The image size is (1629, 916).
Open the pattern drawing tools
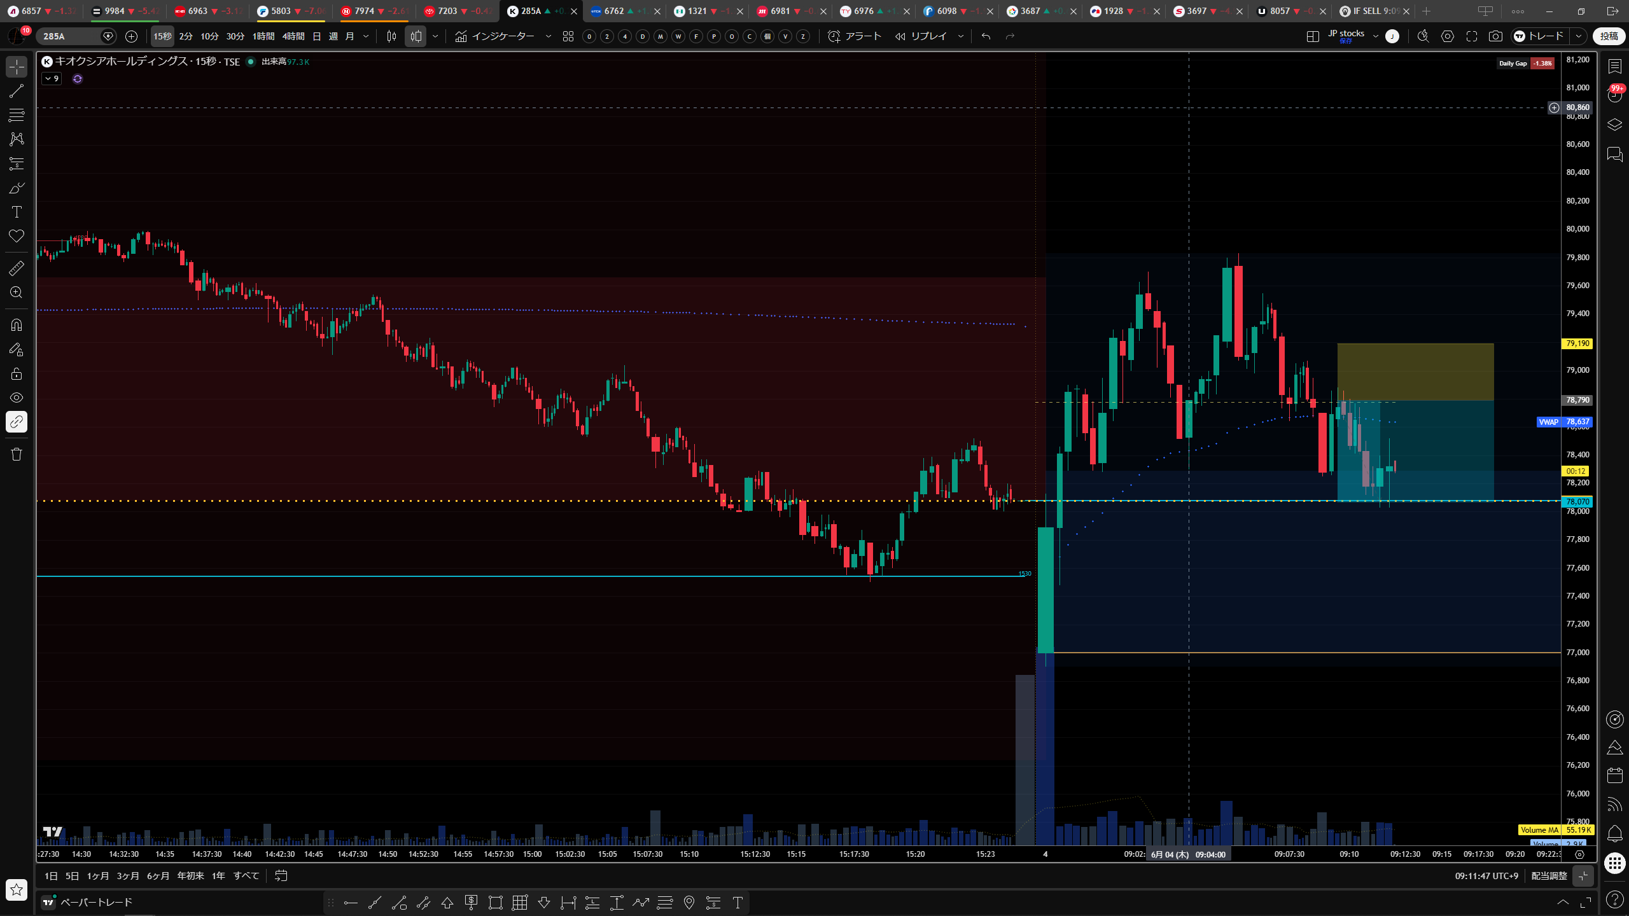(x=17, y=139)
